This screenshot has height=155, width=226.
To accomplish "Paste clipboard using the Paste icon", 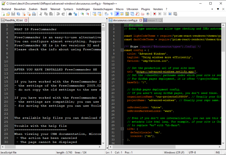I will click(51, 14).
